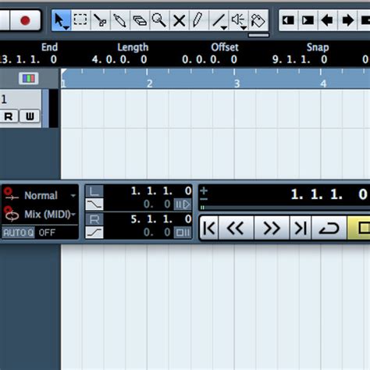Select the Line tool
370x370 pixels.
[219, 20]
